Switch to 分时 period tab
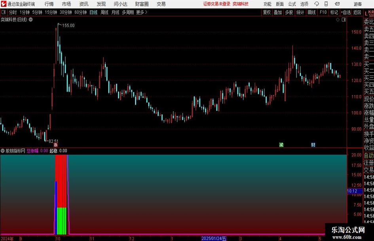 (13, 12)
